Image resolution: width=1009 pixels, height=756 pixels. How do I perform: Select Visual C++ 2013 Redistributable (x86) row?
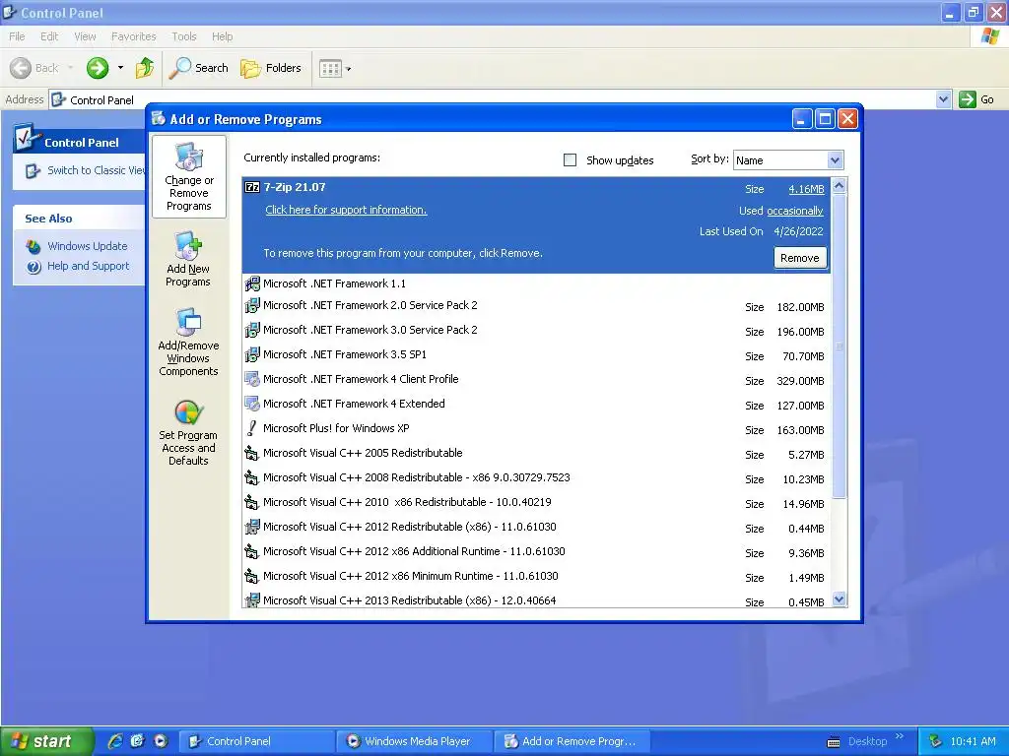537,598
